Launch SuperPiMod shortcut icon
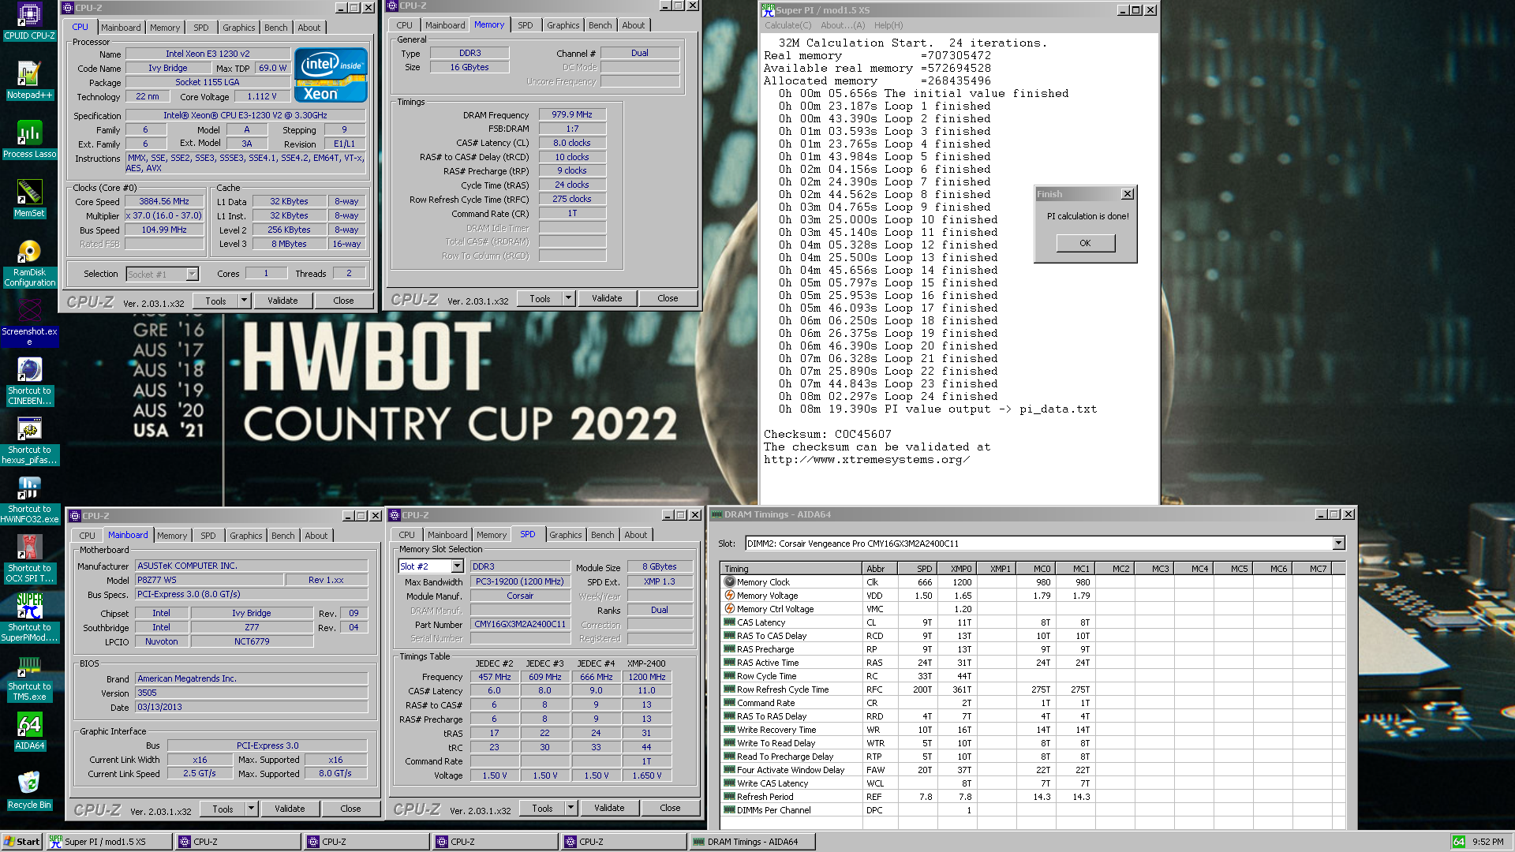 point(29,617)
